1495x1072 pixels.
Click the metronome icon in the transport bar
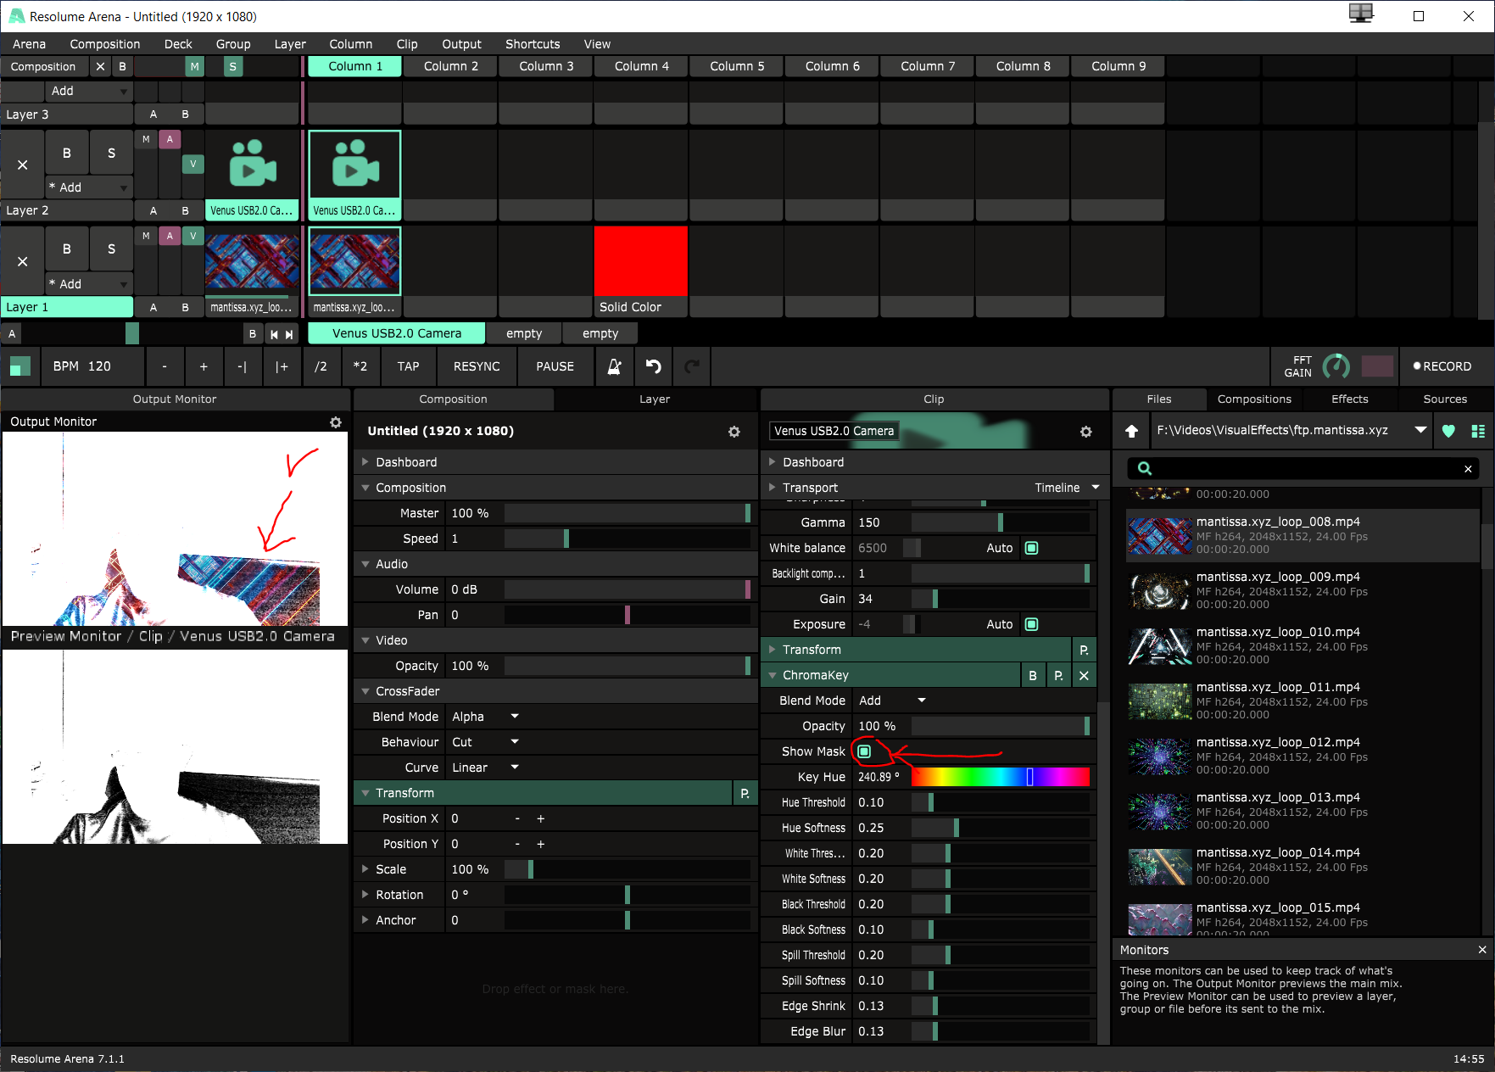pos(614,366)
